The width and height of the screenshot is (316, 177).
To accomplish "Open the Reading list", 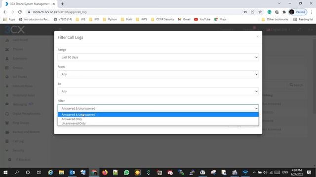I will 303,19.
